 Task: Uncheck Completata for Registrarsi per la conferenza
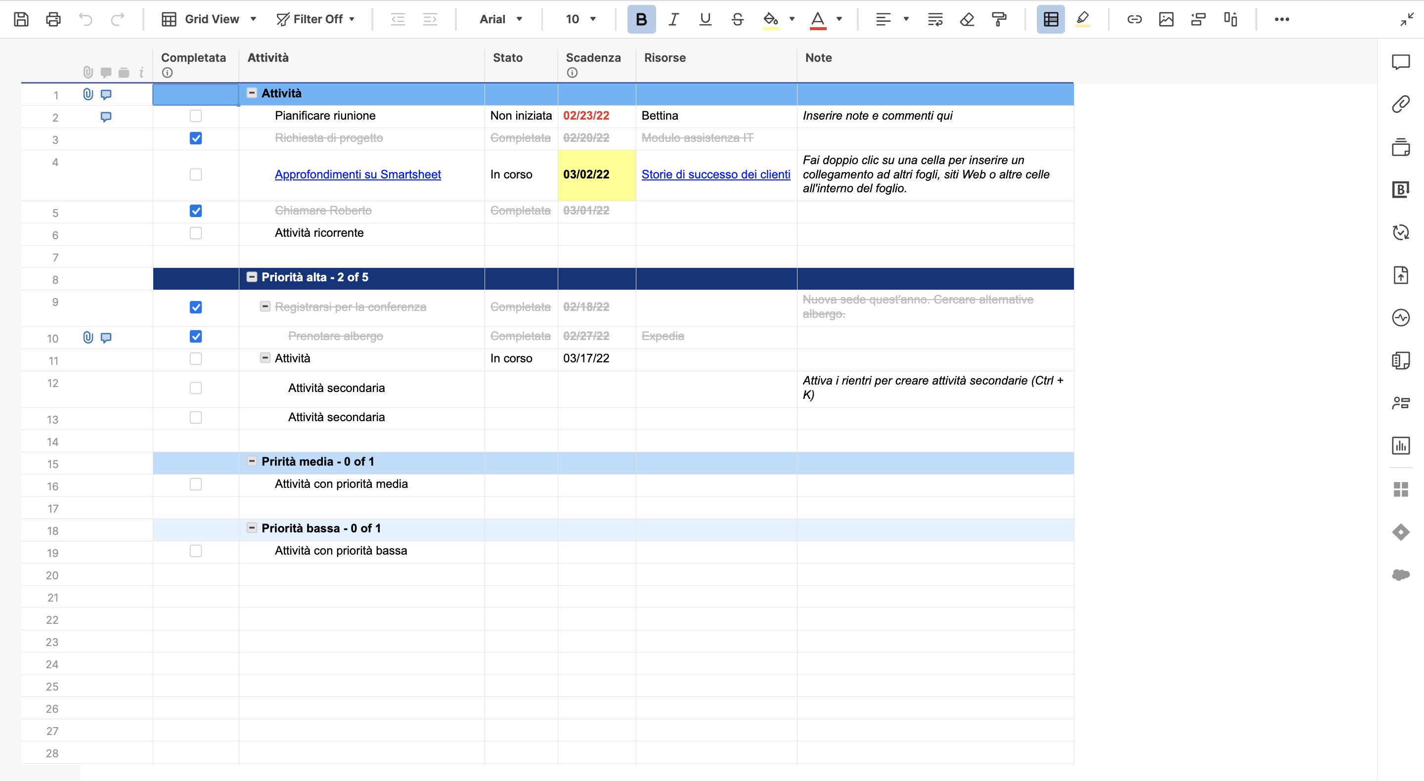[196, 307]
